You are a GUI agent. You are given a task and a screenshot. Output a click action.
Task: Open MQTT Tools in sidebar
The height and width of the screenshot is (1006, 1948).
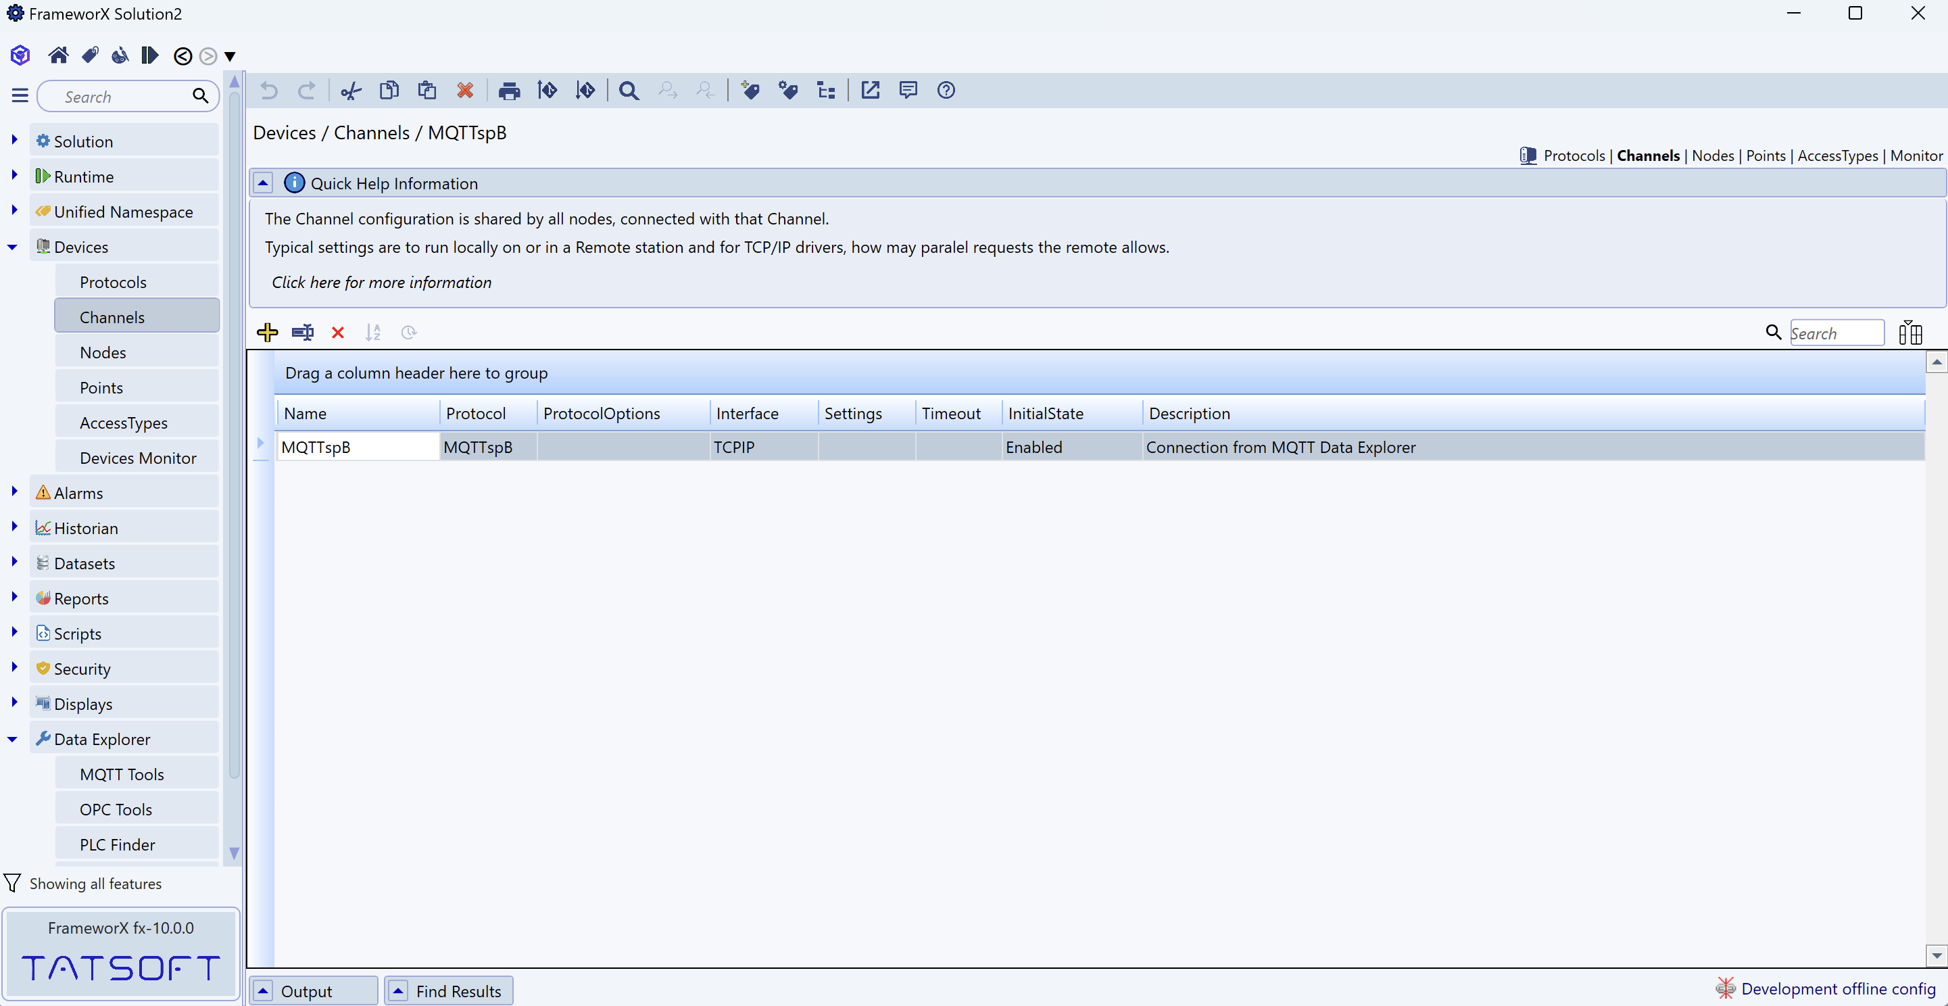(x=137, y=774)
